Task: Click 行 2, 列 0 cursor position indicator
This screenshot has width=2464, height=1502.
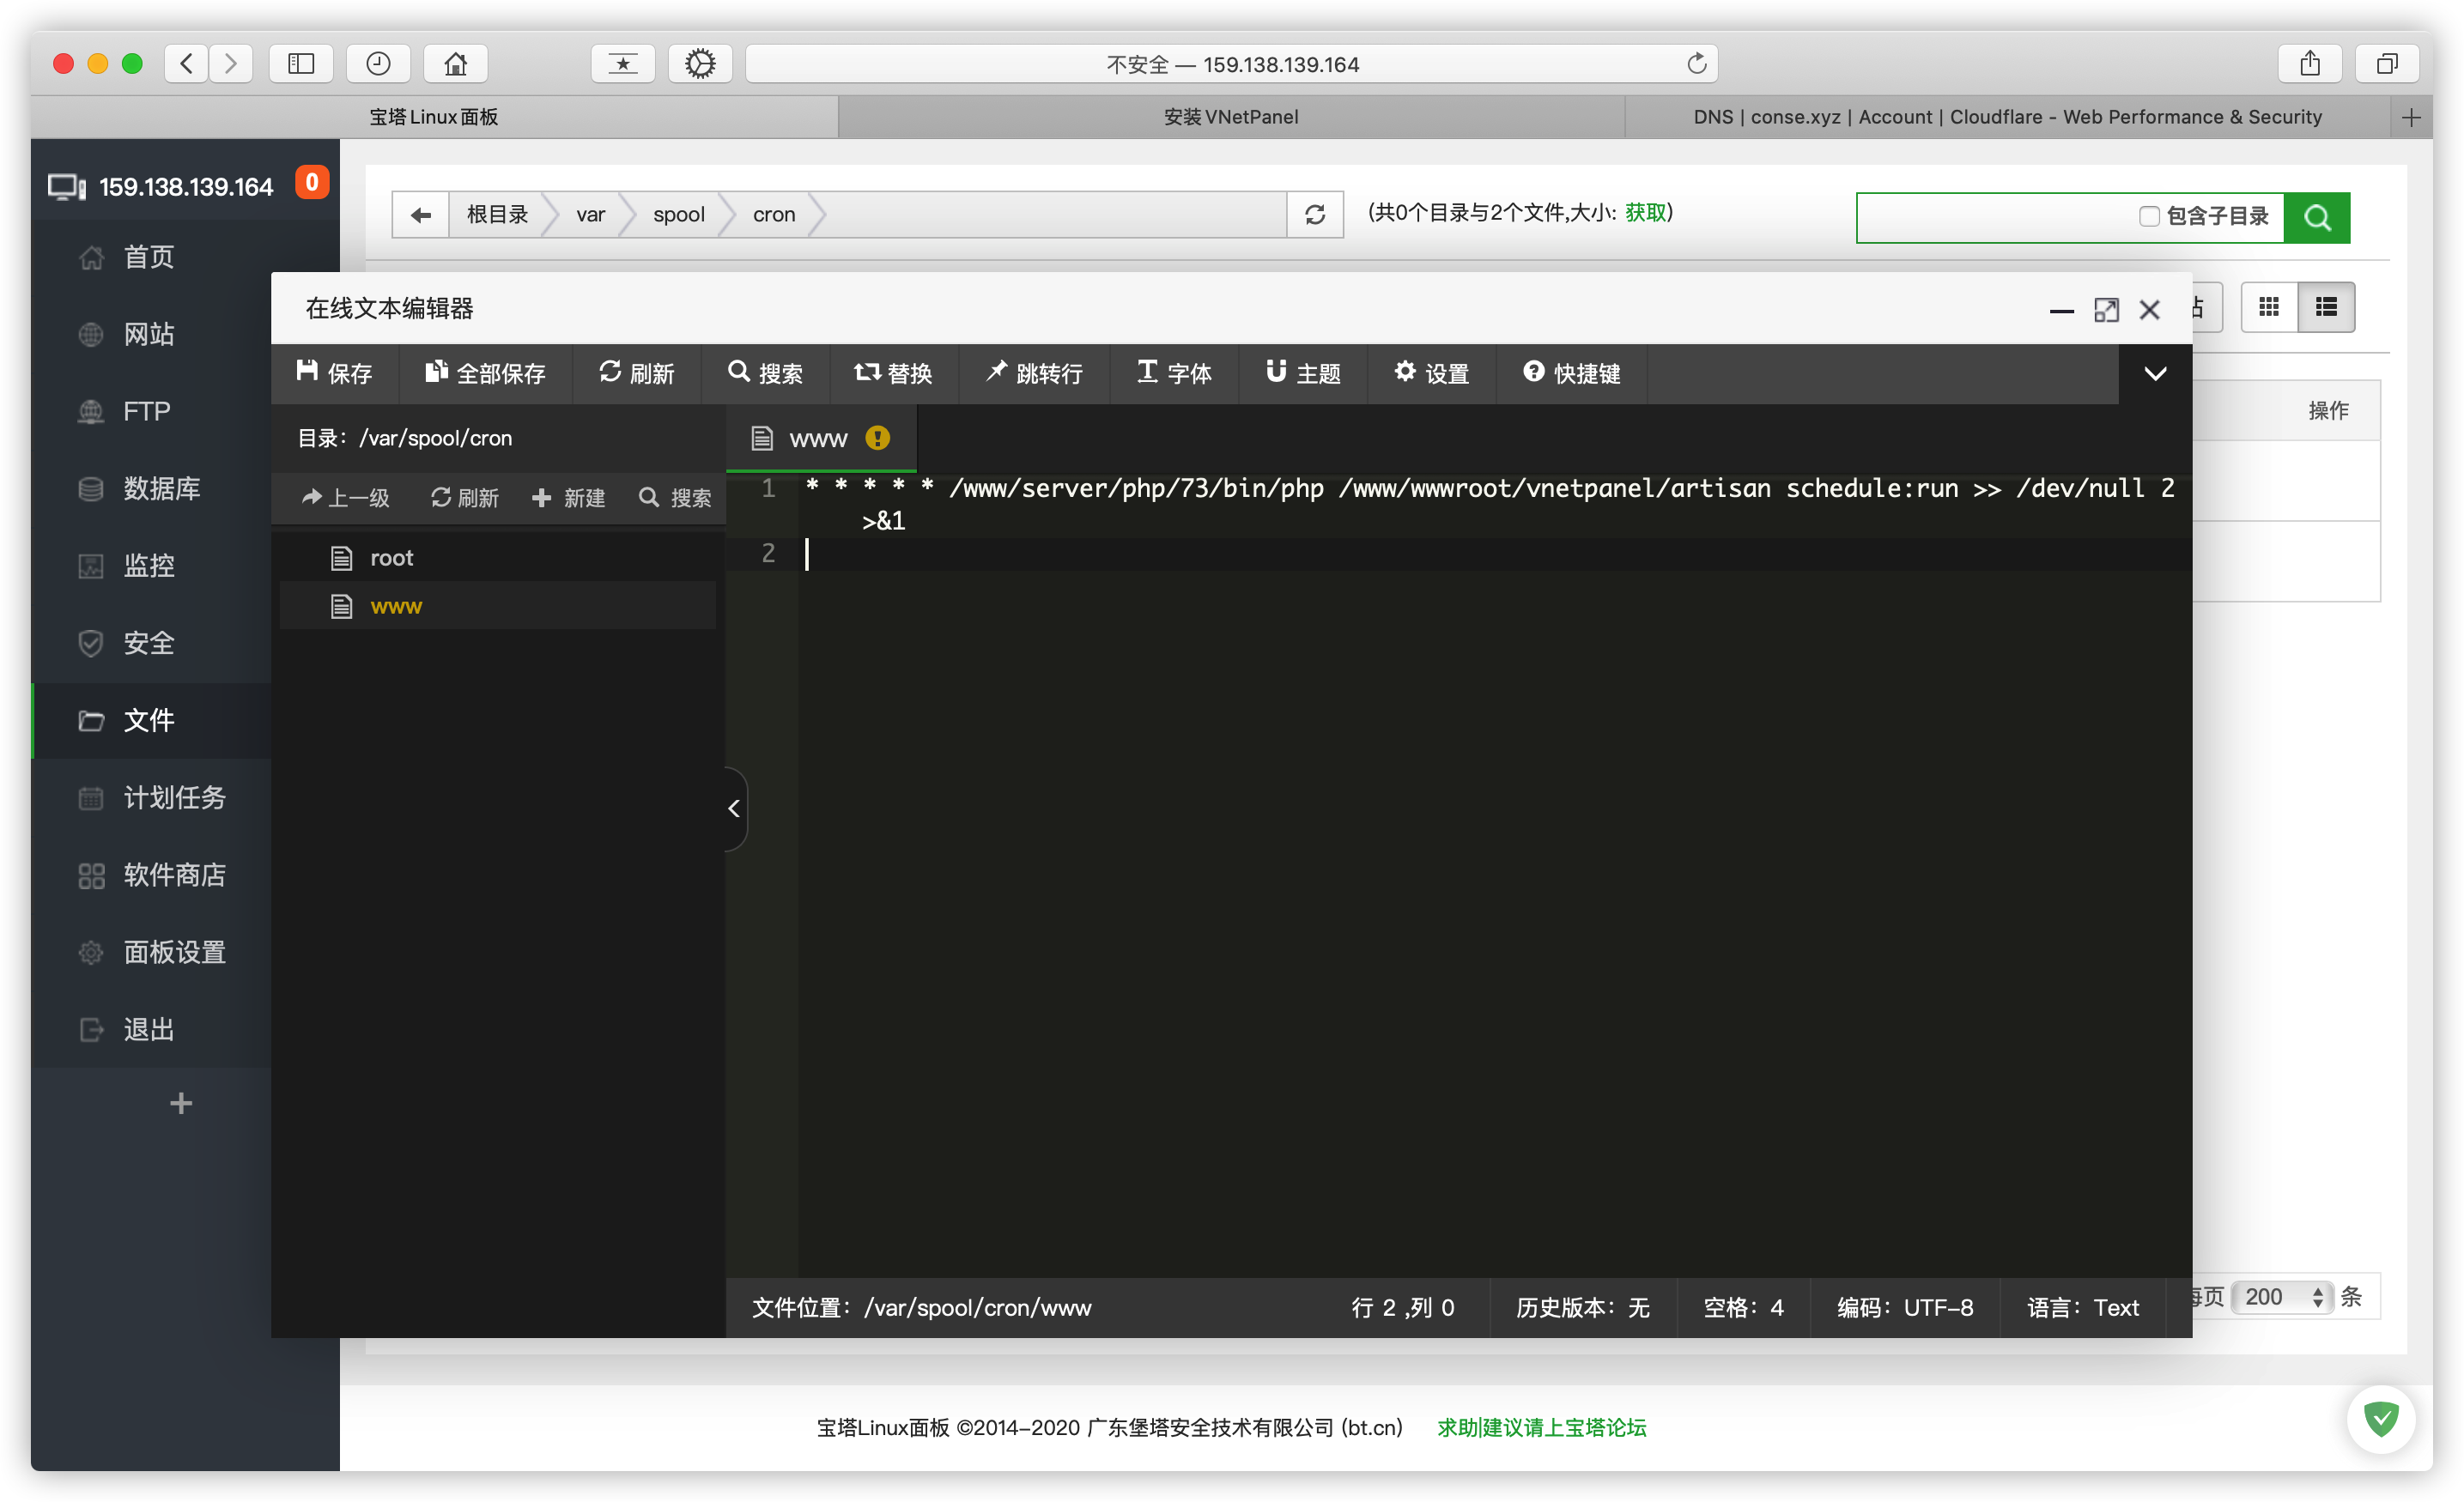Action: [1402, 1307]
